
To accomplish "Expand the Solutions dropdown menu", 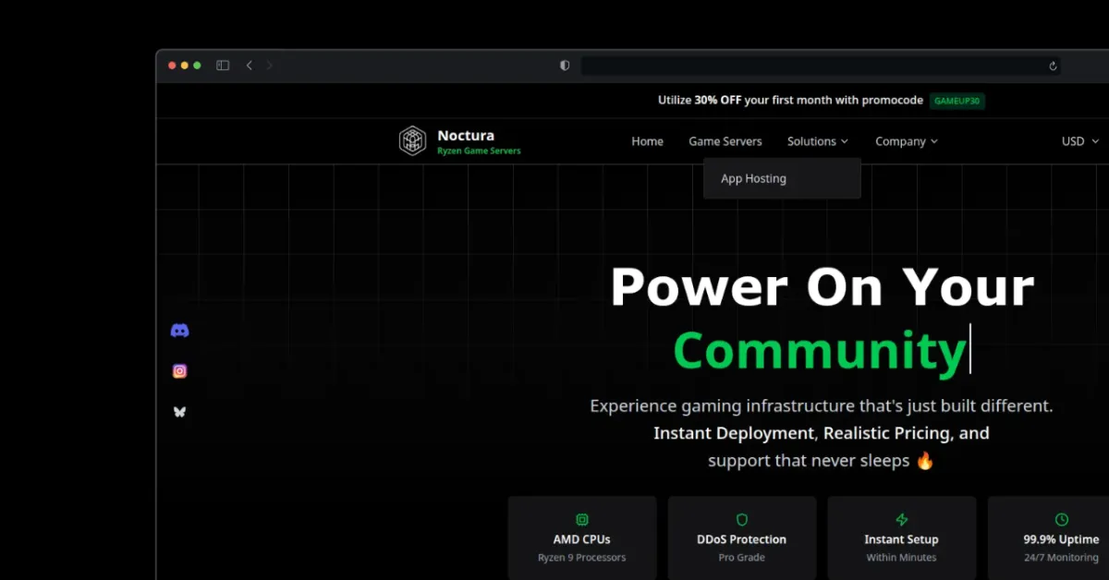I will point(817,141).
